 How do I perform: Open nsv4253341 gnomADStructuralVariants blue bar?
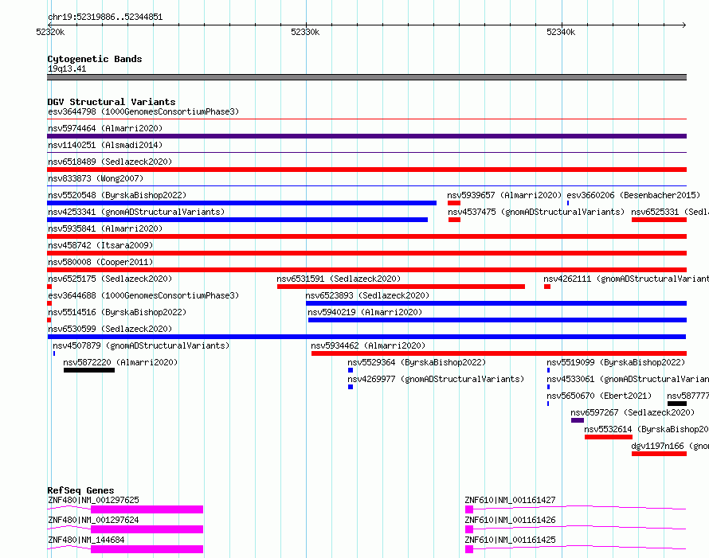237,220
